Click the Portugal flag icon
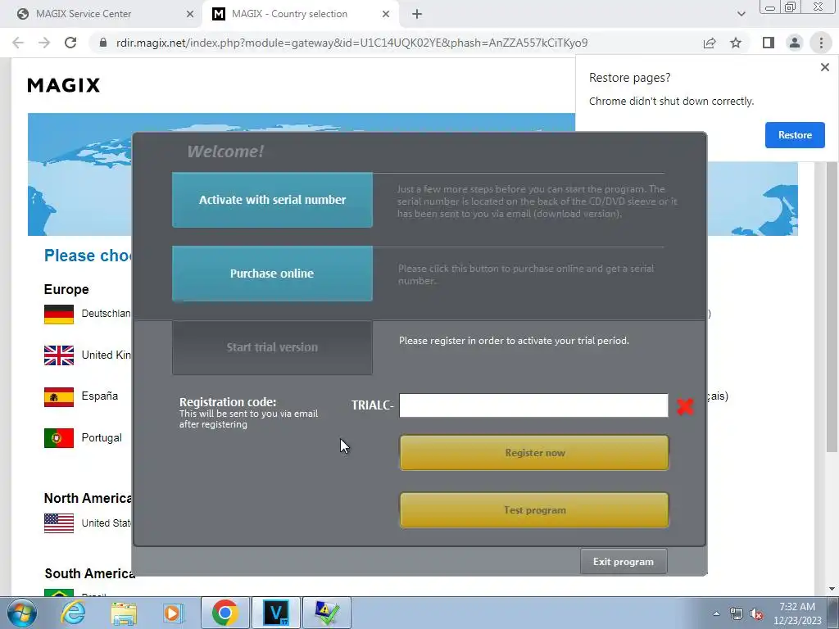839x629 pixels. click(x=59, y=438)
